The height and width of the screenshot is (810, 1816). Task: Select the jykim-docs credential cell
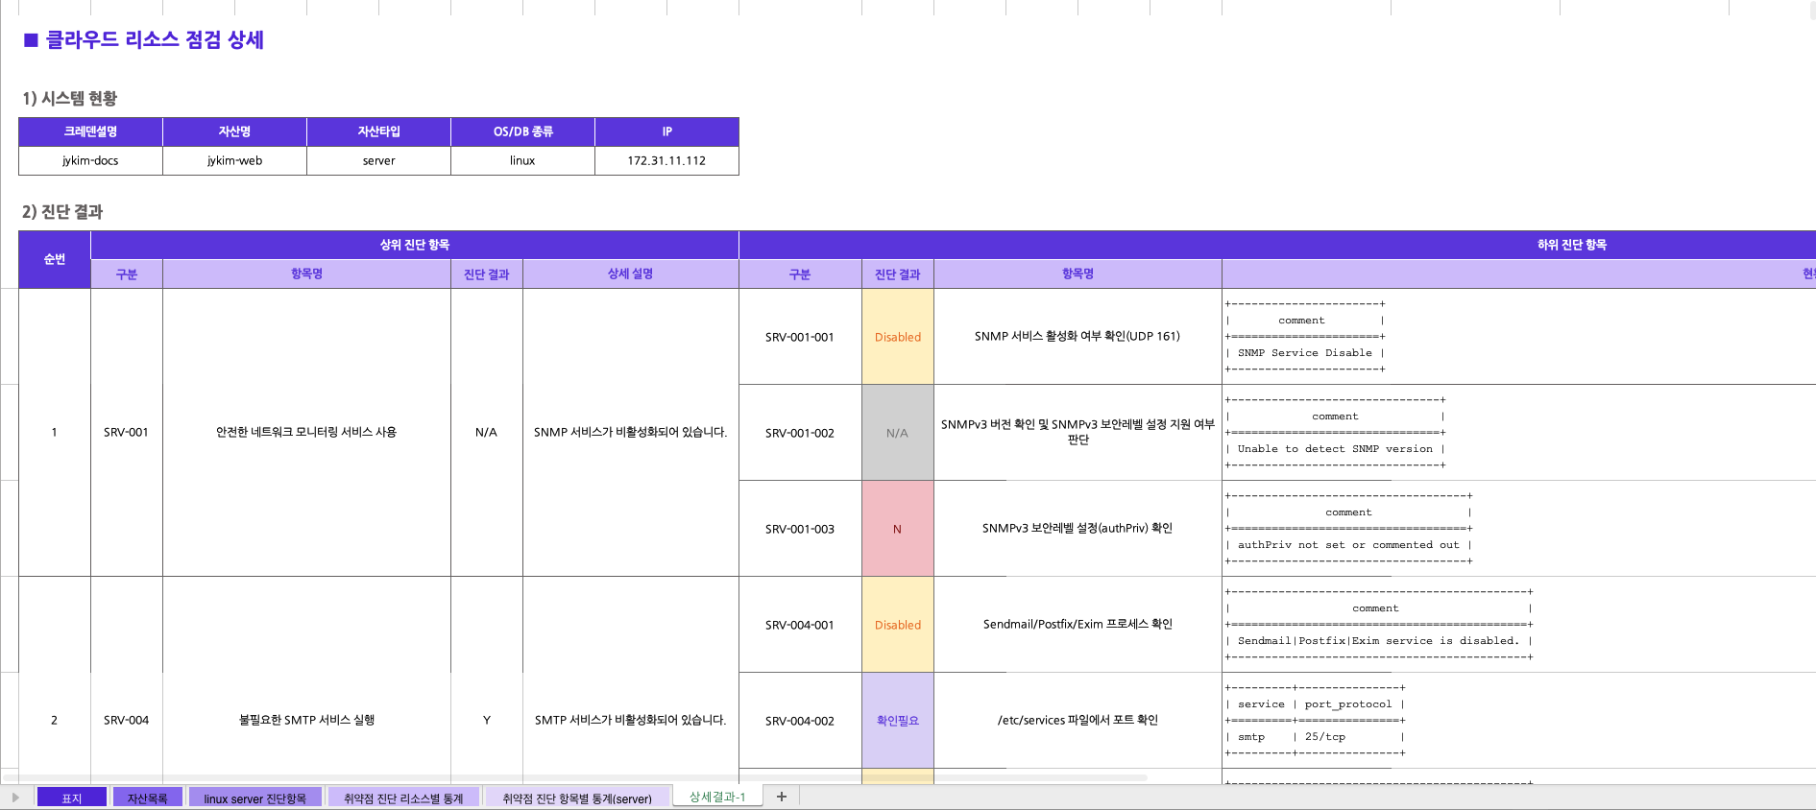(x=90, y=160)
